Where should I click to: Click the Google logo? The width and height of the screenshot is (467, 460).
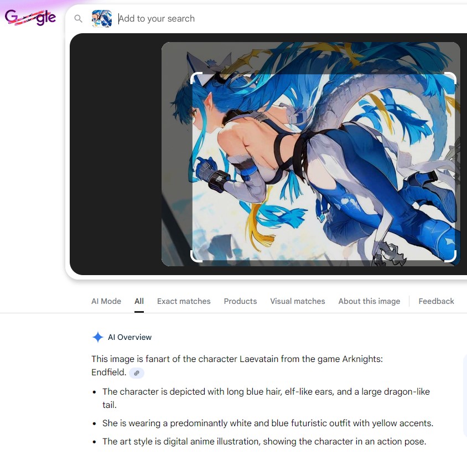[30, 18]
